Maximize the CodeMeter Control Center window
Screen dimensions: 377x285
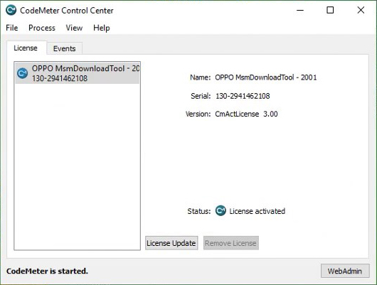[330, 11]
